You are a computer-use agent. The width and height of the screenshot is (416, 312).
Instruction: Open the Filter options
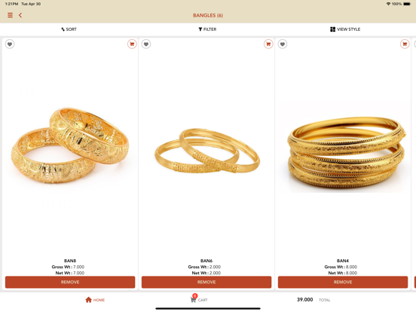[207, 29]
